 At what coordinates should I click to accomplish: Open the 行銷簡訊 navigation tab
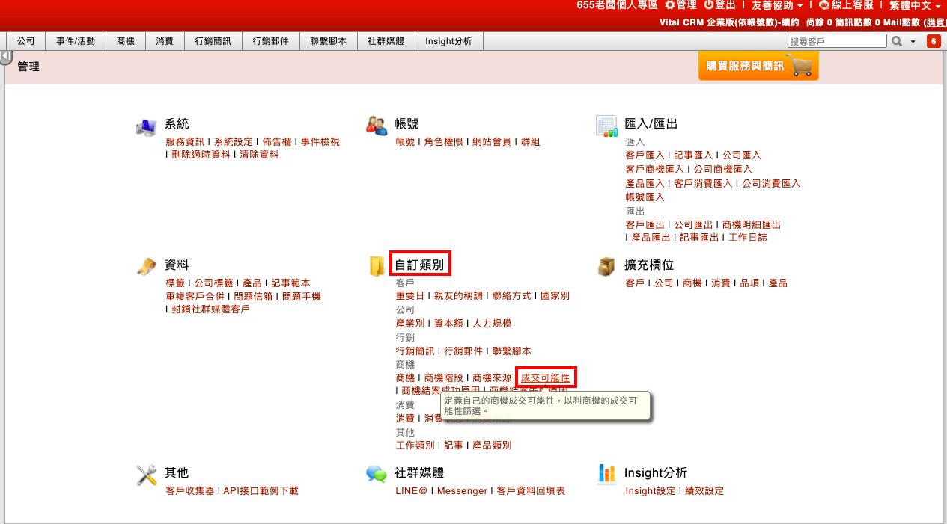click(x=213, y=41)
